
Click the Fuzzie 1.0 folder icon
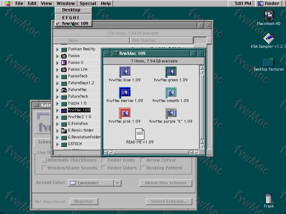[x=64, y=103]
